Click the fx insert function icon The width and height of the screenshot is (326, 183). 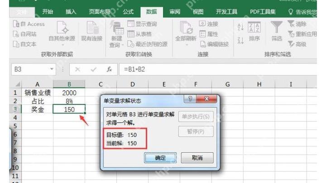click(x=110, y=69)
